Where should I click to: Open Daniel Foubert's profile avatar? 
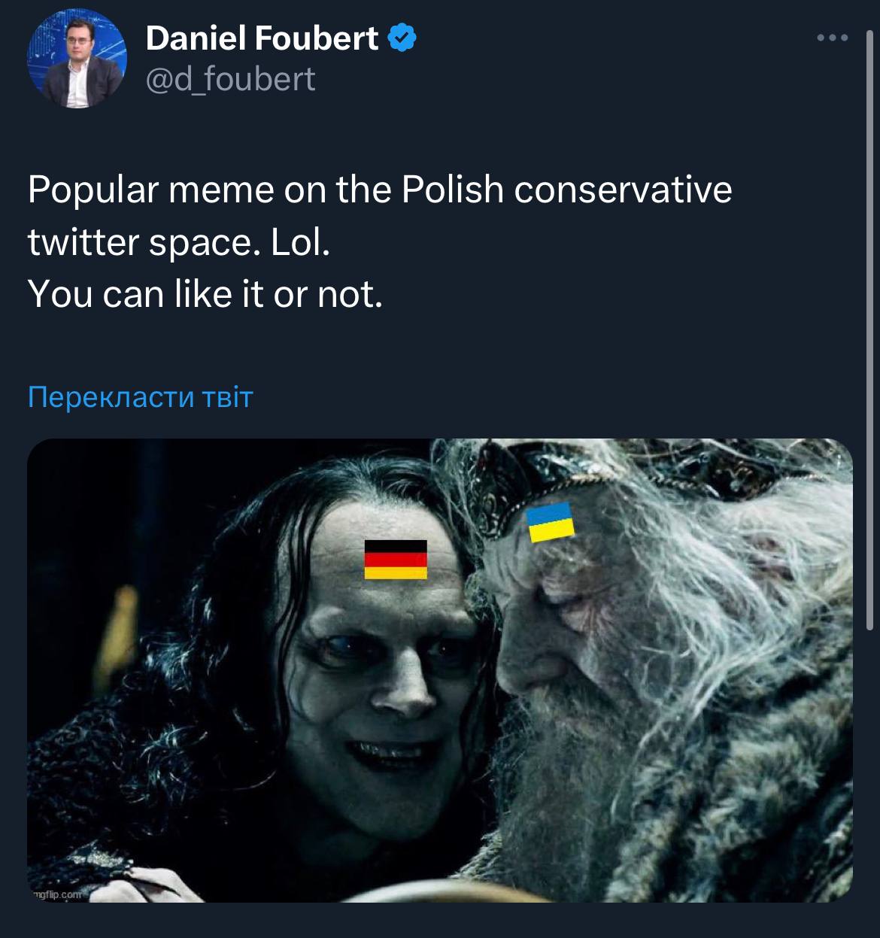tap(77, 59)
